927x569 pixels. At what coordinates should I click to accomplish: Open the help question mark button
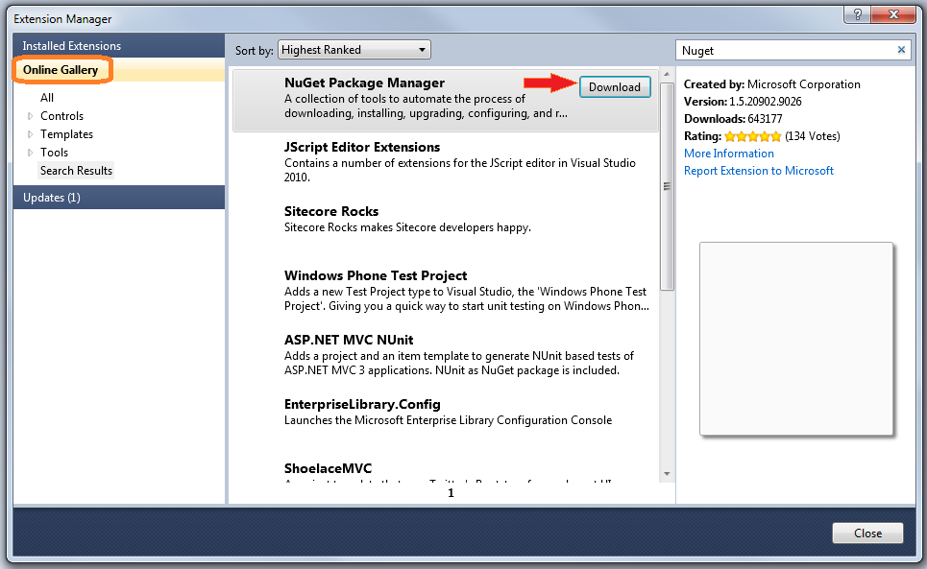[857, 14]
